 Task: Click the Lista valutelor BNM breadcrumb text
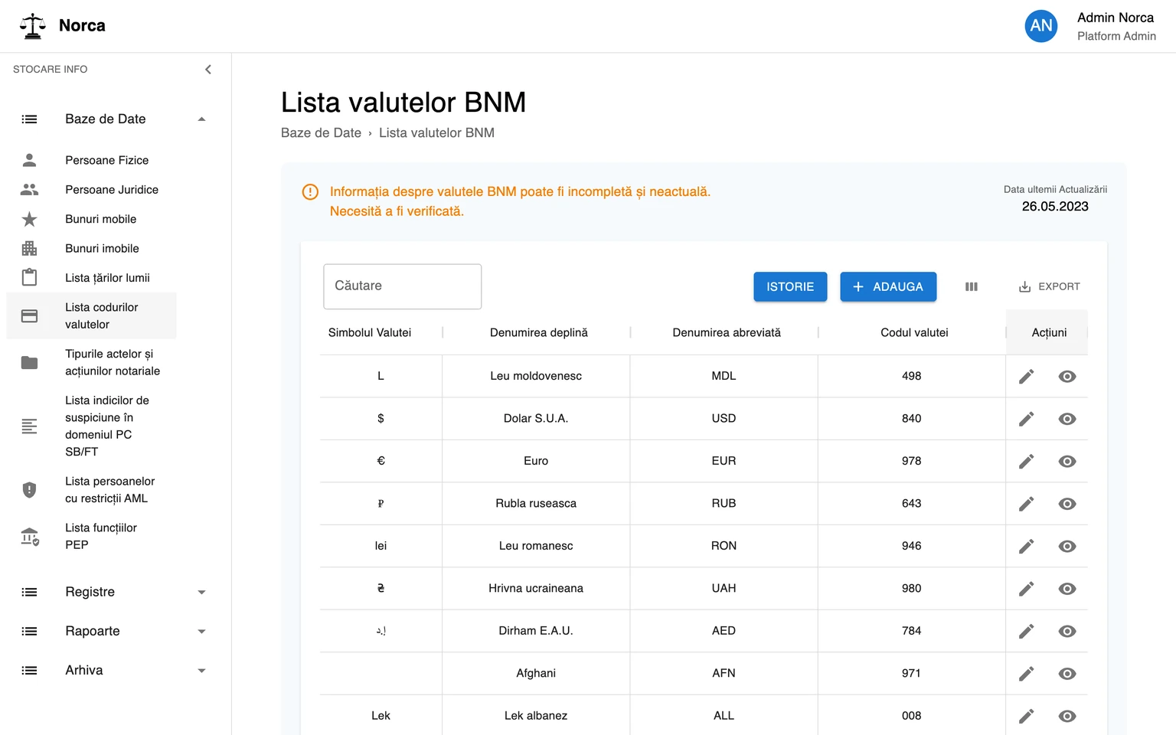tap(436, 133)
